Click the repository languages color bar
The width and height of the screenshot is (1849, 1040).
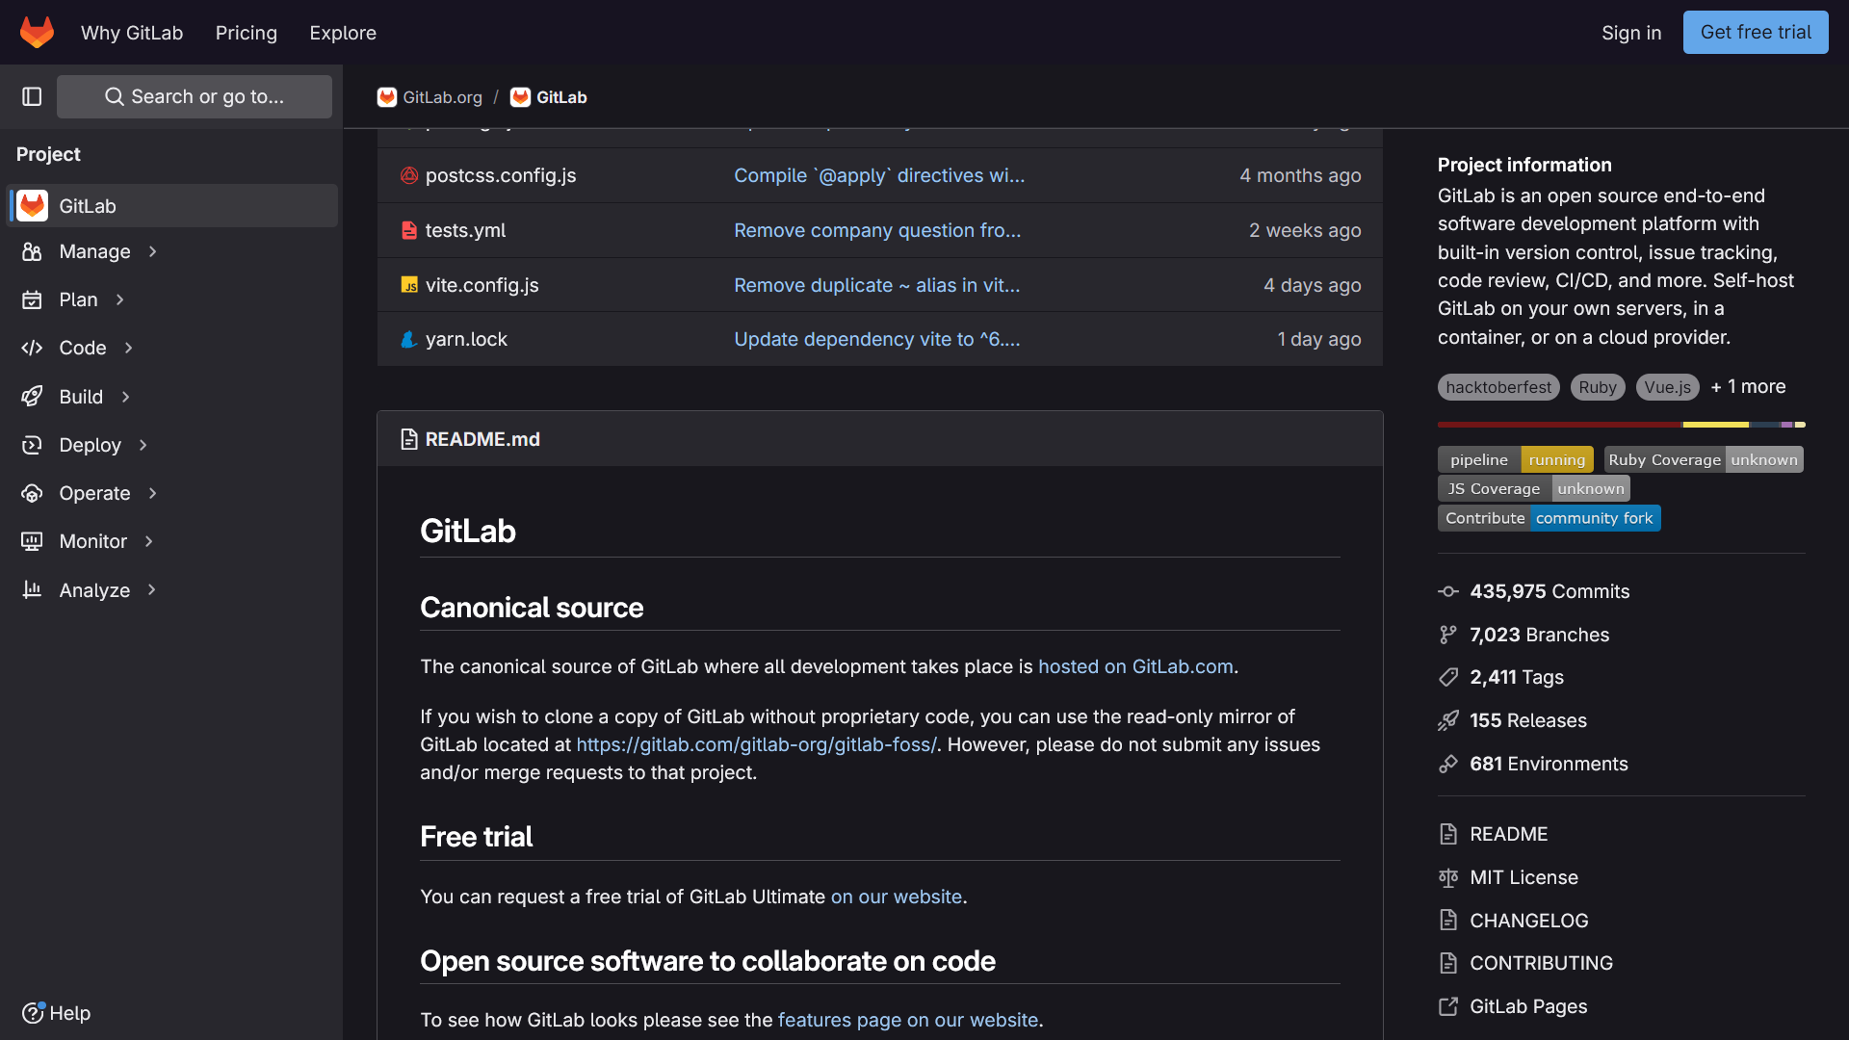(1622, 425)
